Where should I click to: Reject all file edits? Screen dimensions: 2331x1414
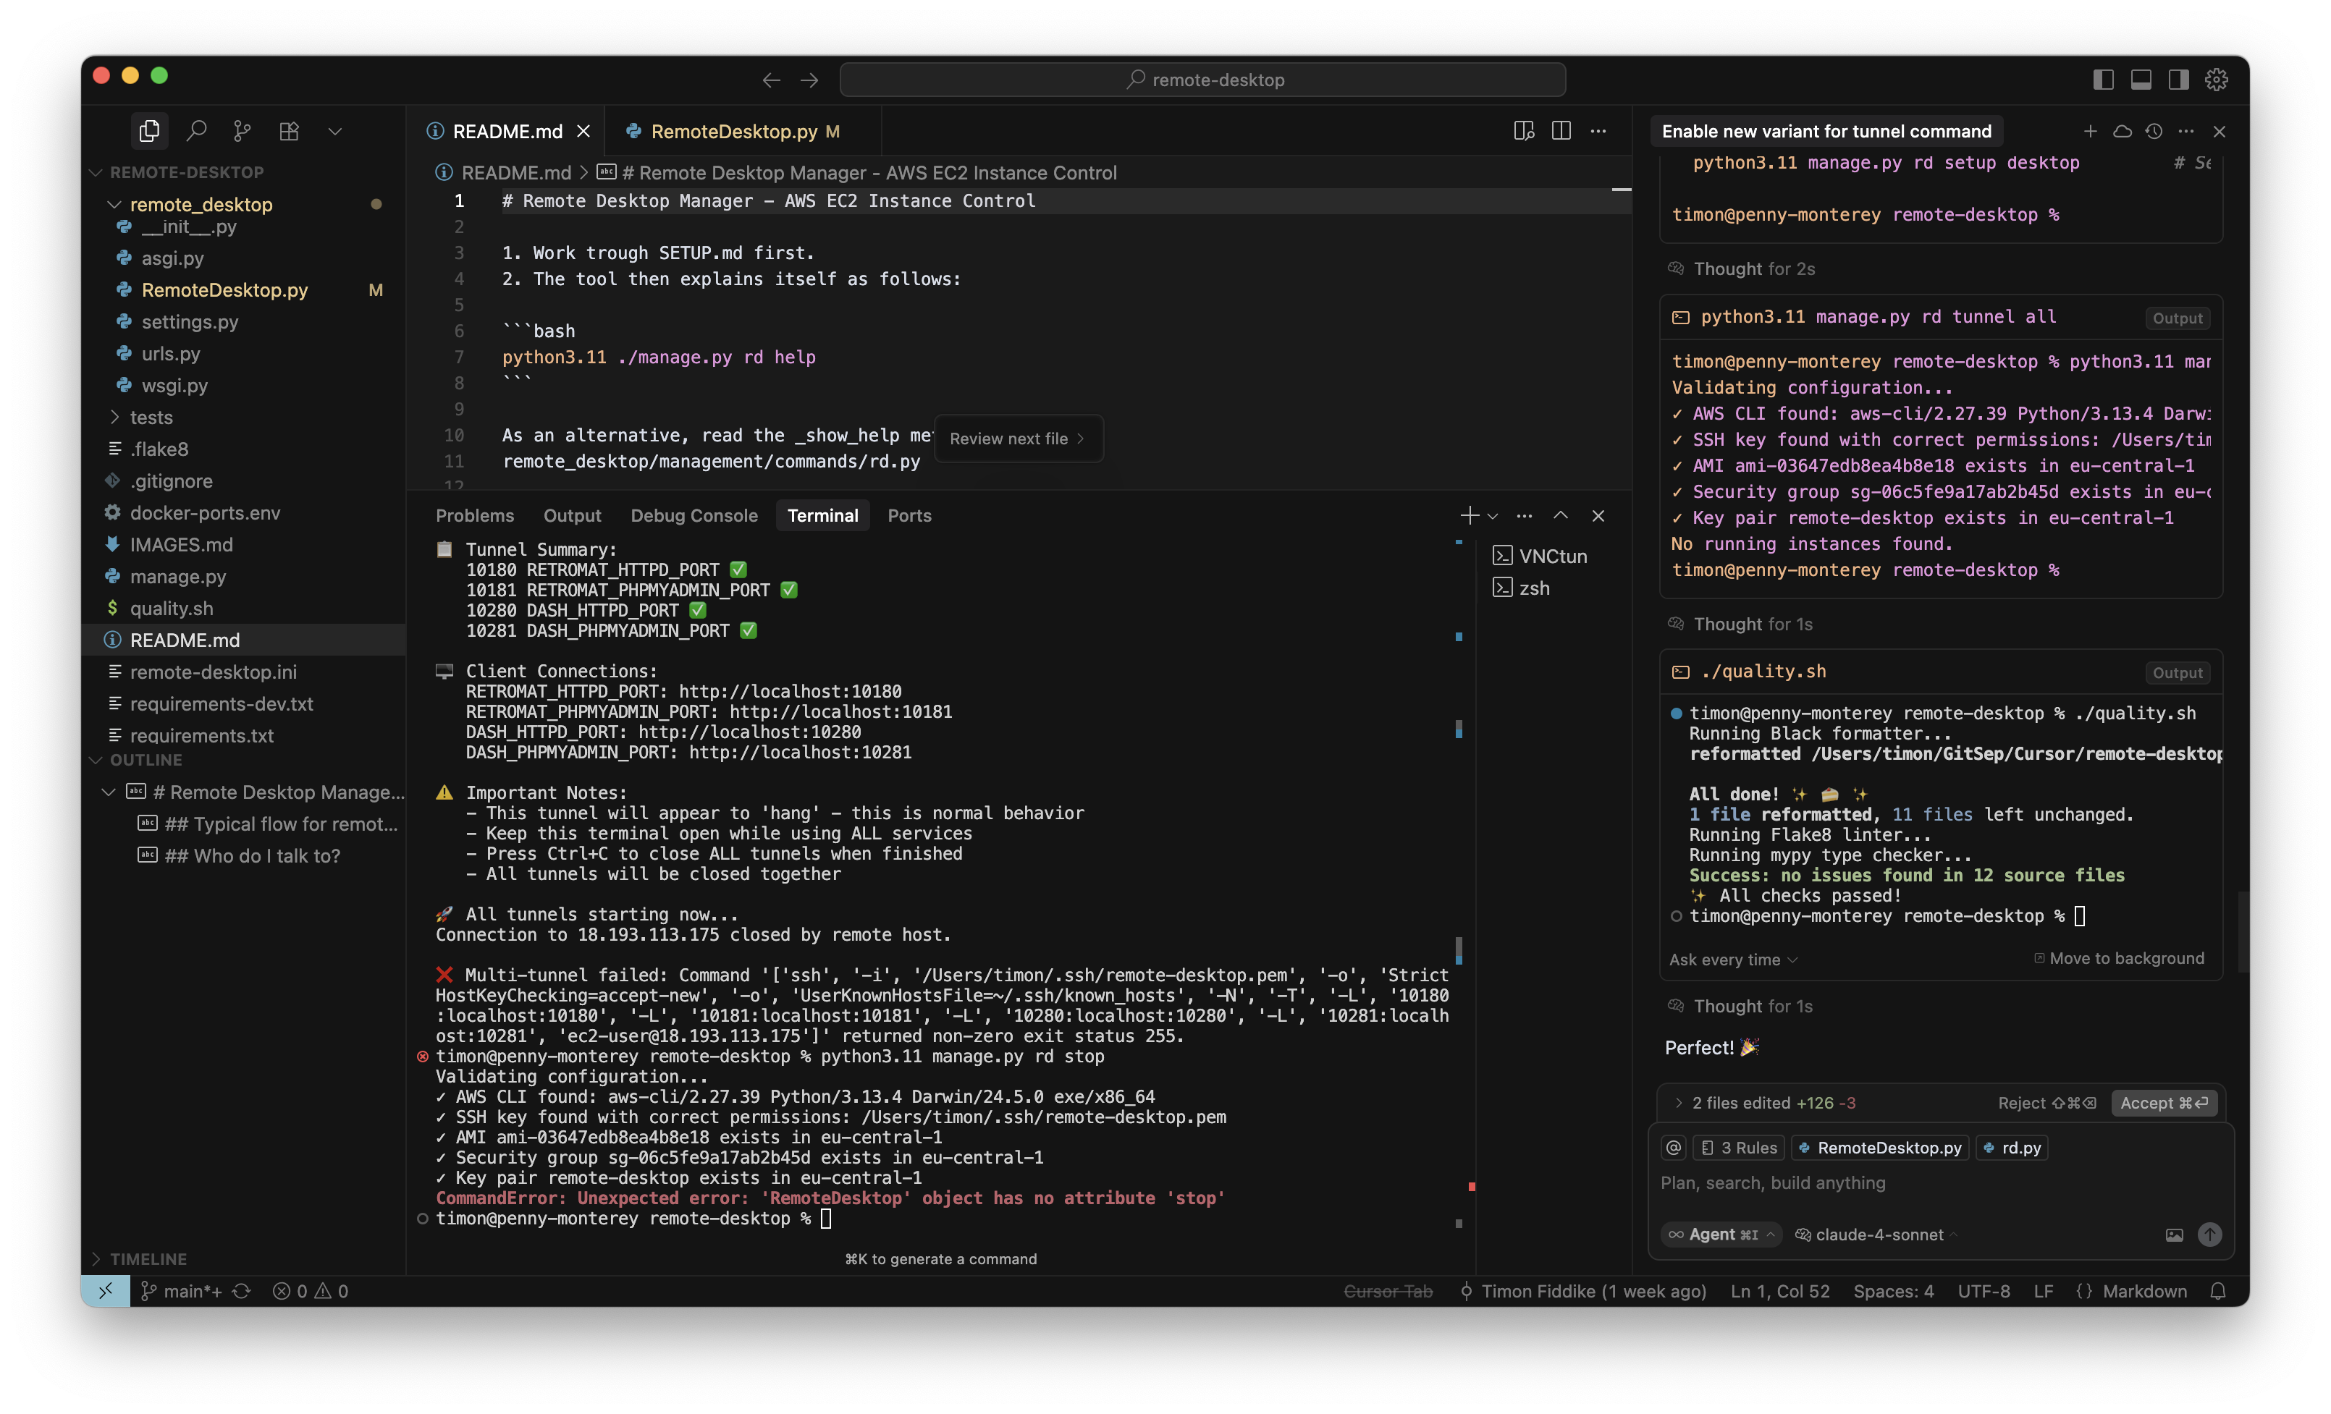click(x=2047, y=1103)
